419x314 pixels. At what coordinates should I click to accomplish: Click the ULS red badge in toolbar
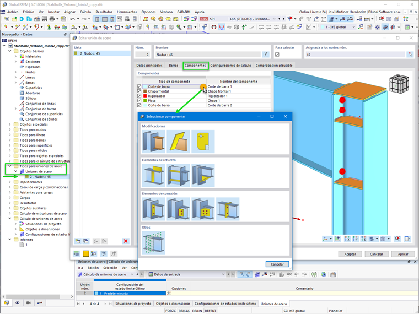(204, 19)
